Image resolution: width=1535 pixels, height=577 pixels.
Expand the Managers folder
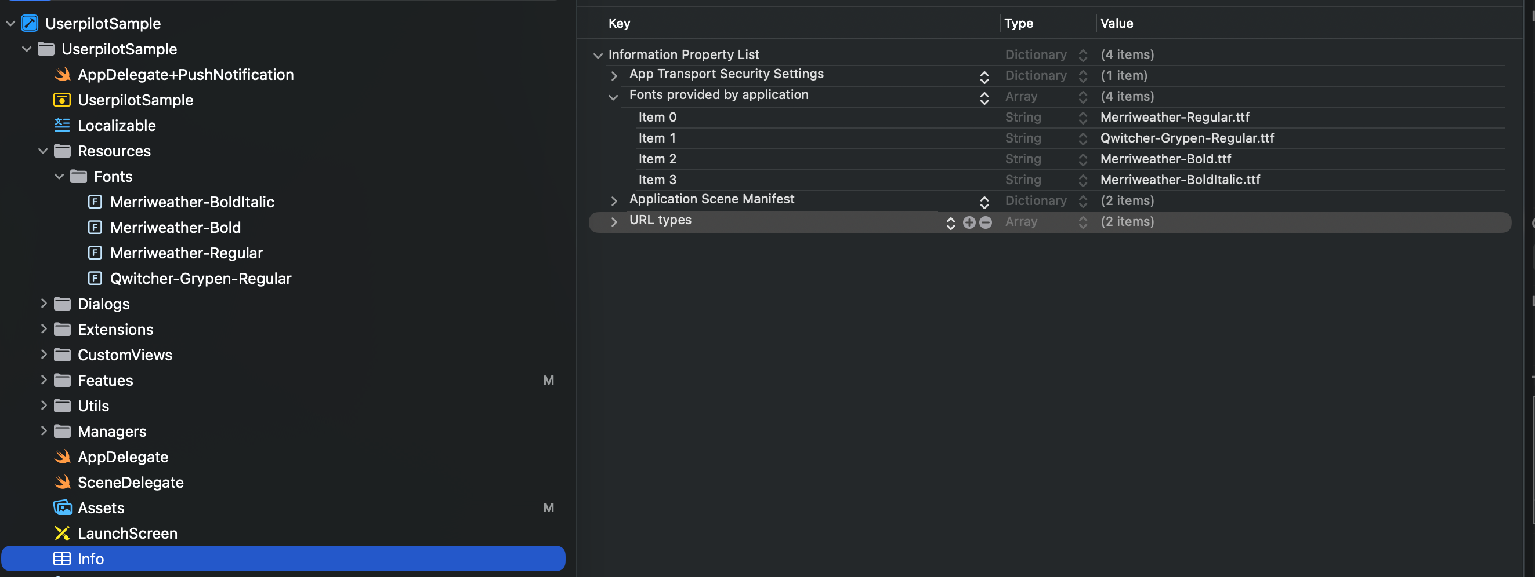(44, 431)
